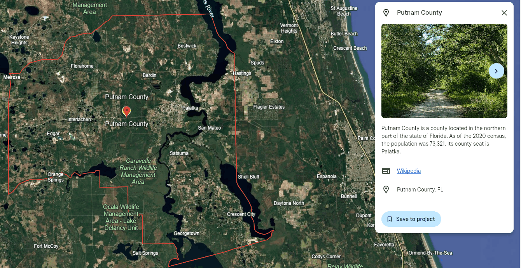This screenshot has height=268, width=521.
Task: Click the Salt Springs map label
Action: click(x=145, y=253)
